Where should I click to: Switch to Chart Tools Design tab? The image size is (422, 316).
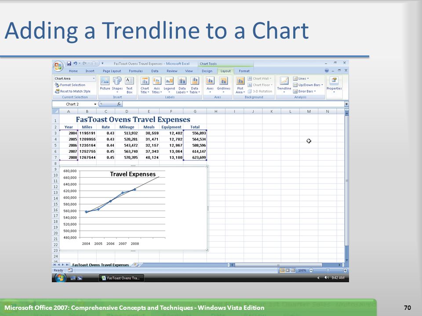pos(207,71)
